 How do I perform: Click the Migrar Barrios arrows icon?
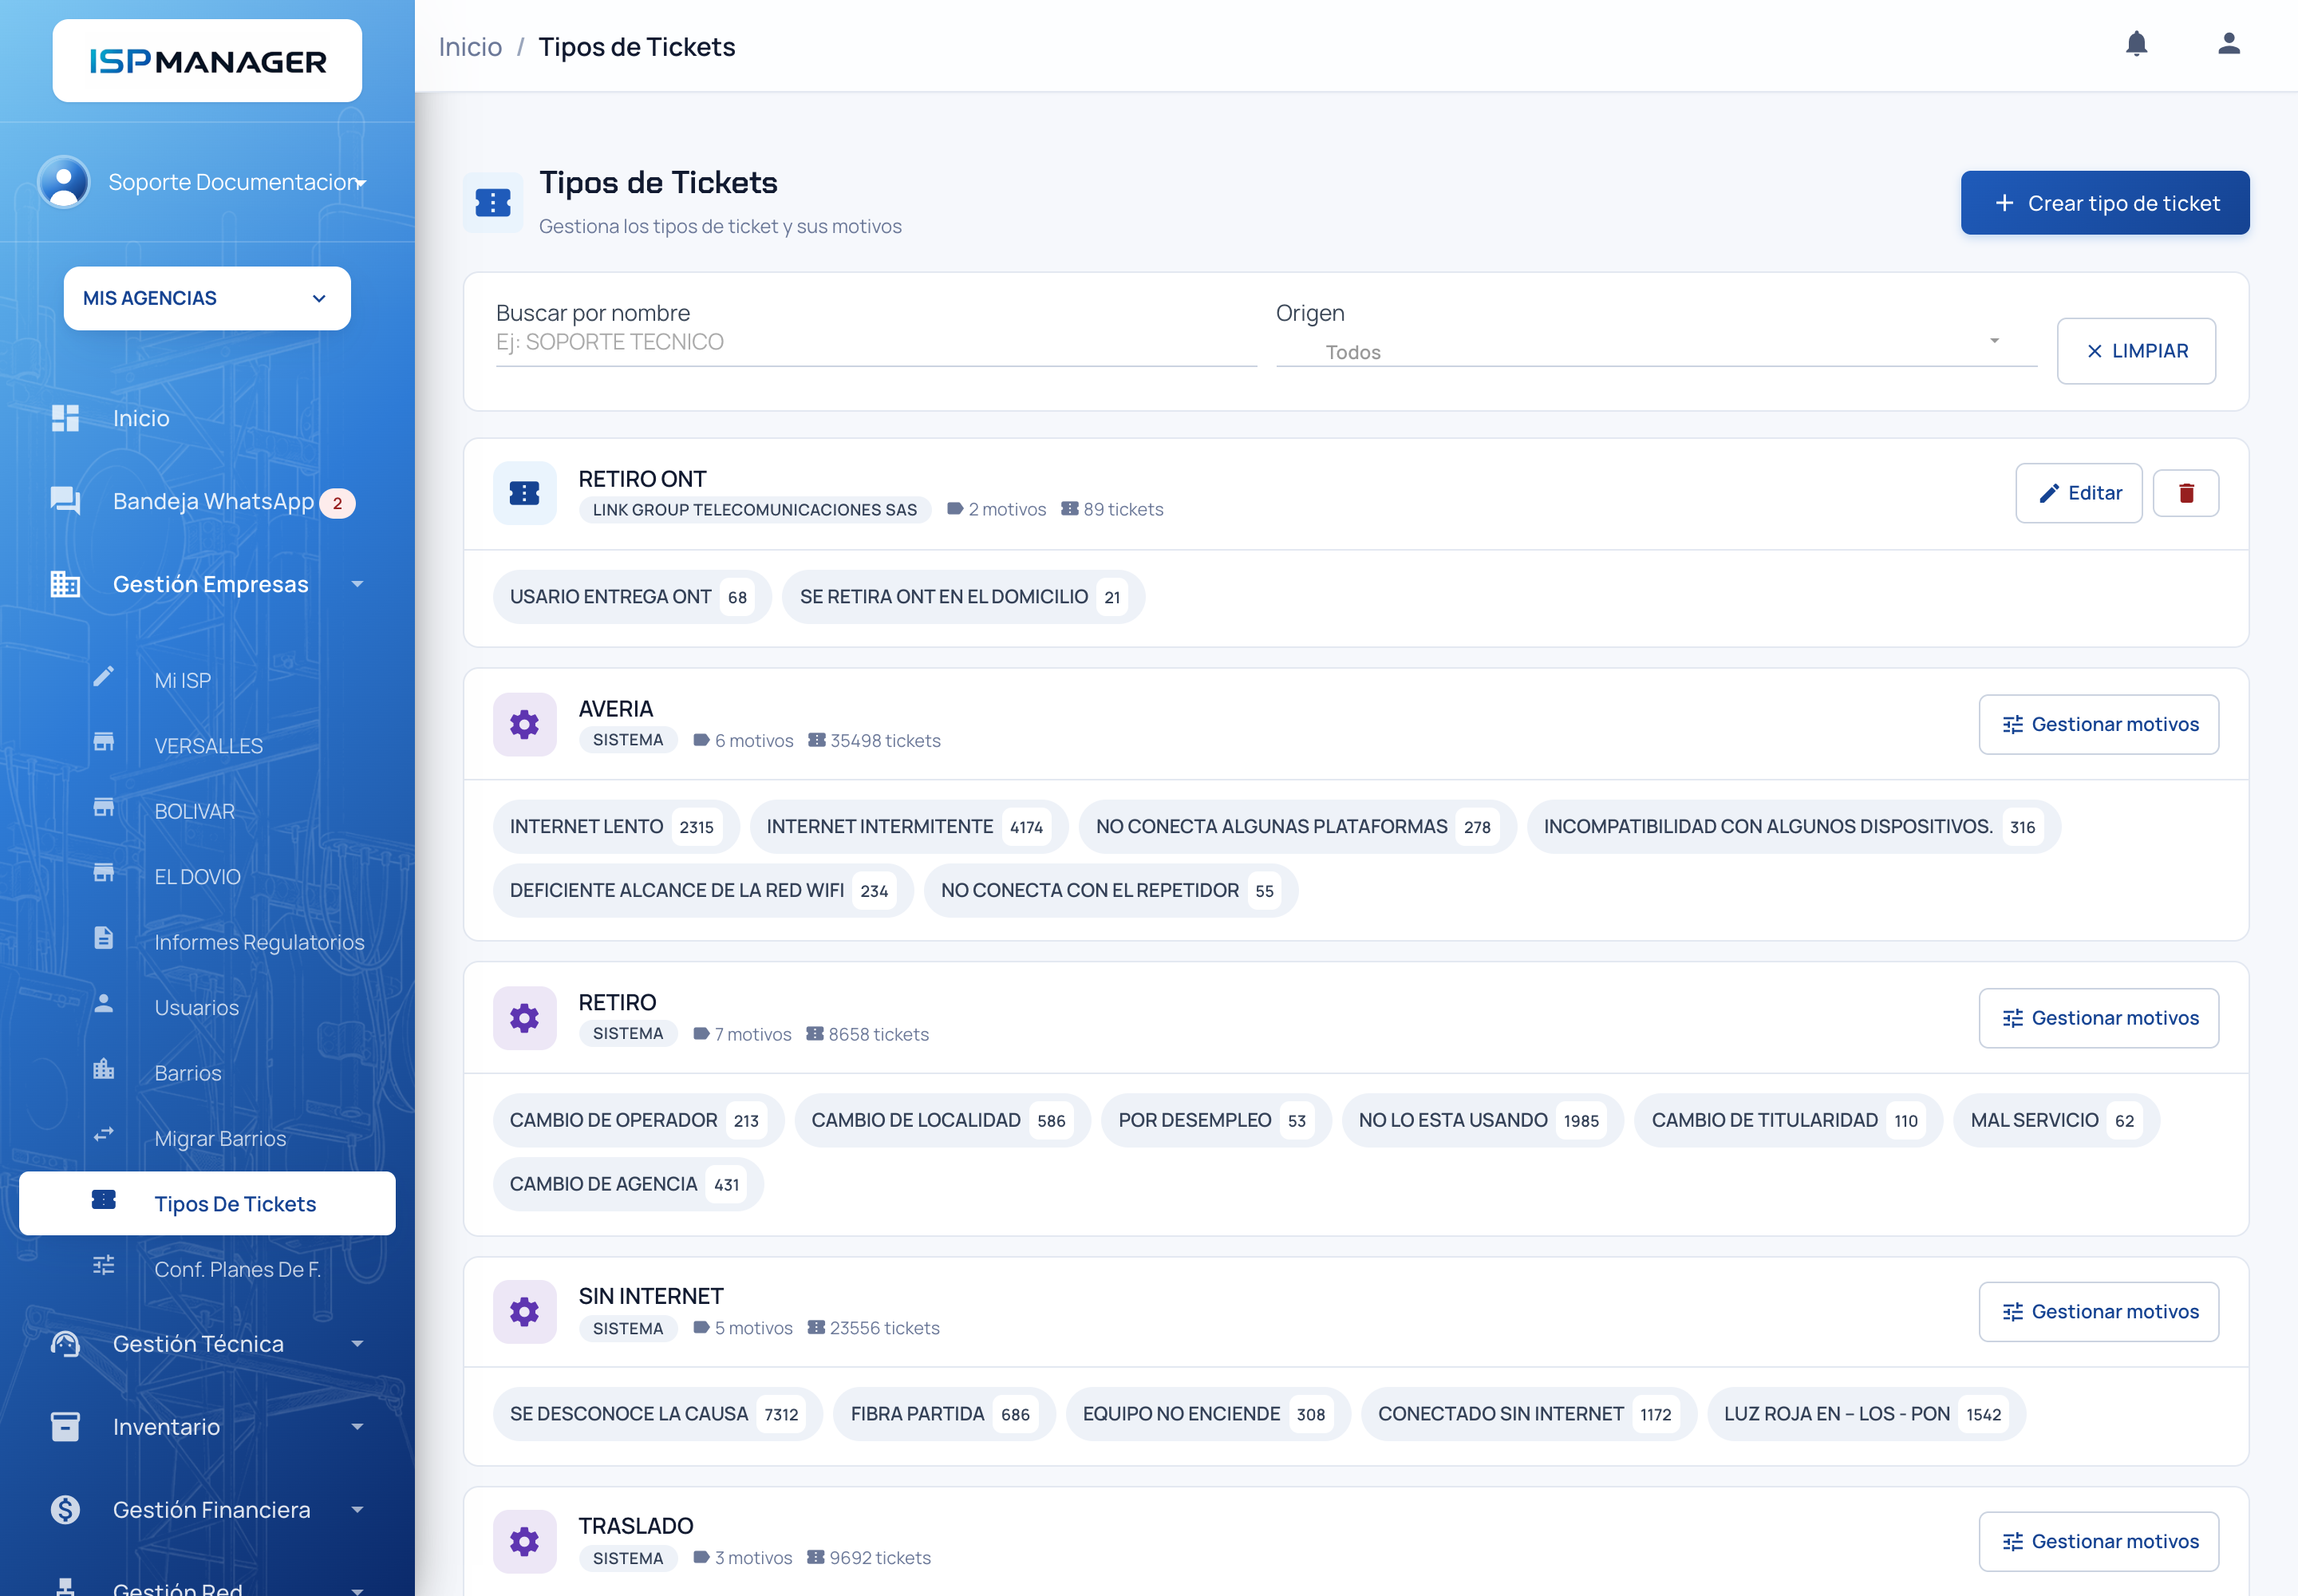coord(103,1135)
